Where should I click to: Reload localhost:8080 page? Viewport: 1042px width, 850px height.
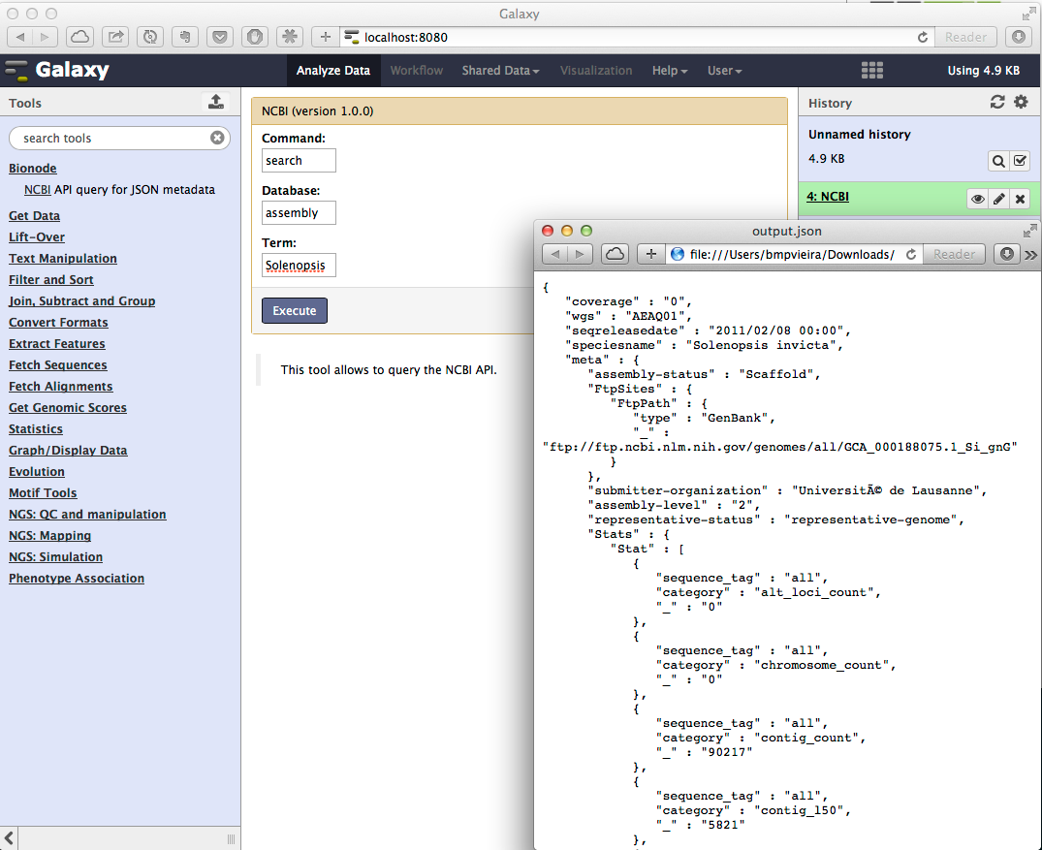click(x=923, y=37)
